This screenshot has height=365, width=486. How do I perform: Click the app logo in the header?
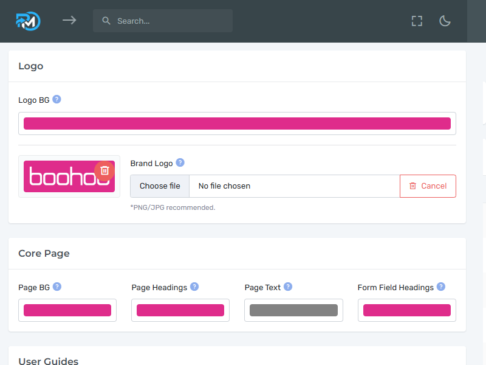pyautogui.click(x=28, y=21)
